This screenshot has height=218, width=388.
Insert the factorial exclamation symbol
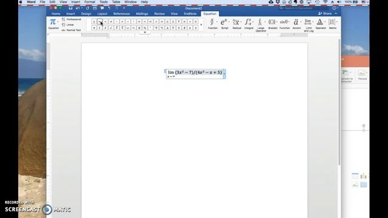pos(133,22)
